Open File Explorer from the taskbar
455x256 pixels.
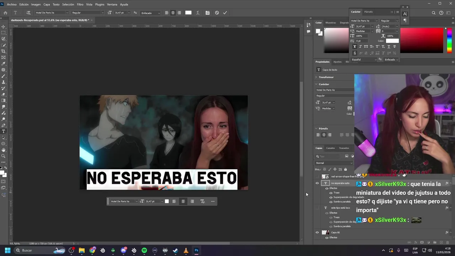tap(82, 250)
